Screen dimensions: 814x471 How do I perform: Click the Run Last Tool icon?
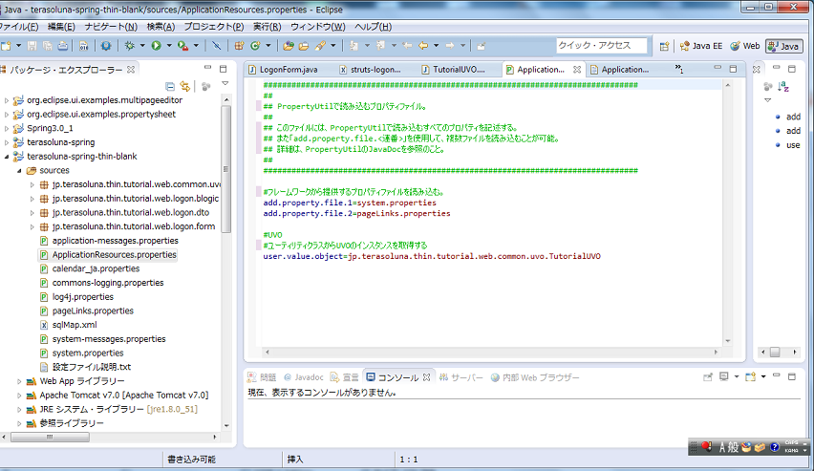pyautogui.click(x=183, y=46)
